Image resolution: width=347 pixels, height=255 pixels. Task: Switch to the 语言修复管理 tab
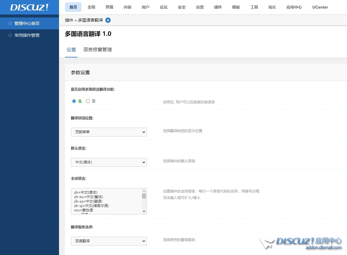point(98,50)
